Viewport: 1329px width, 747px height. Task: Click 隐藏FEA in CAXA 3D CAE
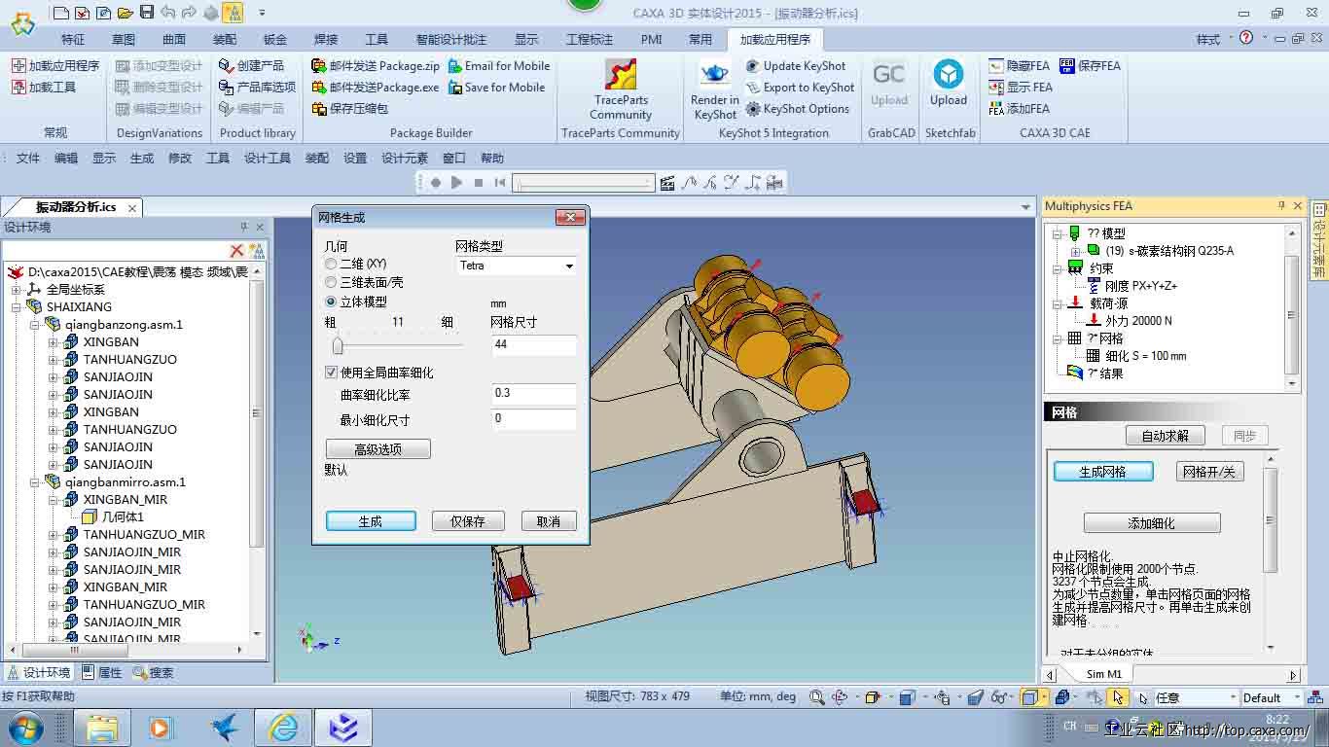[1019, 66]
